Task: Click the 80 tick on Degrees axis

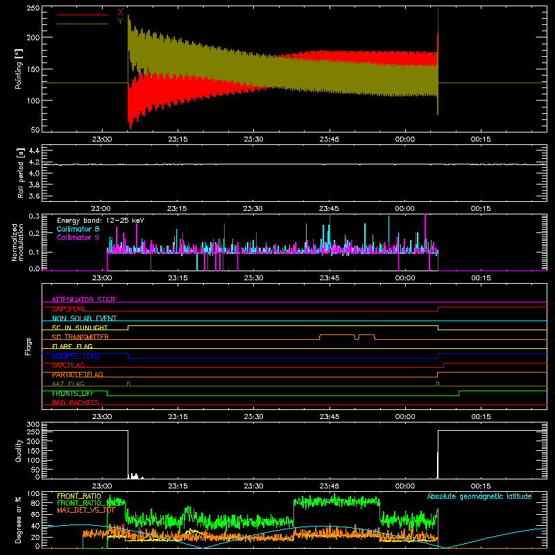Action: pyautogui.click(x=35, y=503)
